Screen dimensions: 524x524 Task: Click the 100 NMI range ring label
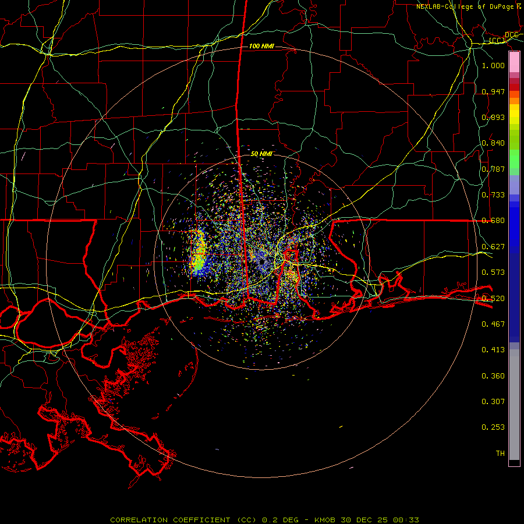pyautogui.click(x=261, y=46)
